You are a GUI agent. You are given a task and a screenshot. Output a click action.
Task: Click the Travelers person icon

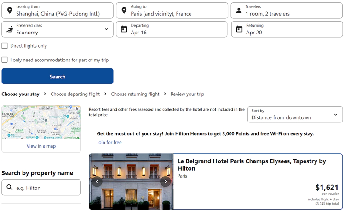click(239, 11)
